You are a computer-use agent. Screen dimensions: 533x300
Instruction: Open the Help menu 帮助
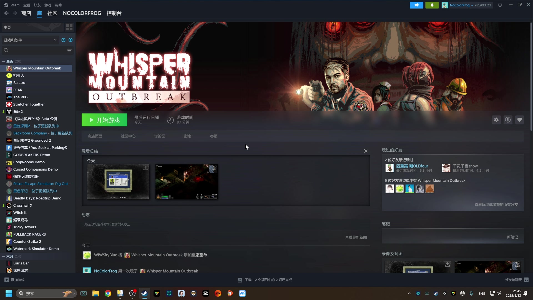(x=58, y=5)
